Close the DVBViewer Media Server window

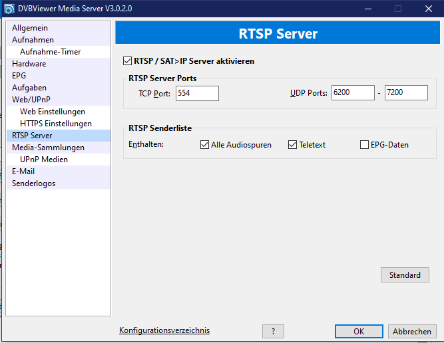(429, 9)
